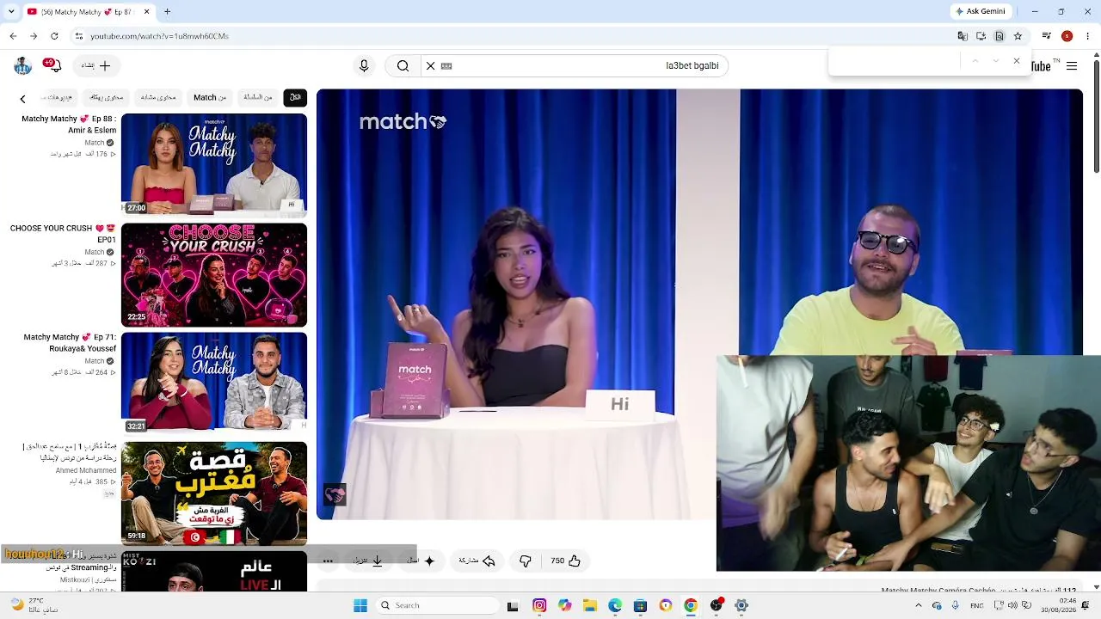Open the media controls icon in Chrome toolbar

pyautogui.click(x=1046, y=36)
